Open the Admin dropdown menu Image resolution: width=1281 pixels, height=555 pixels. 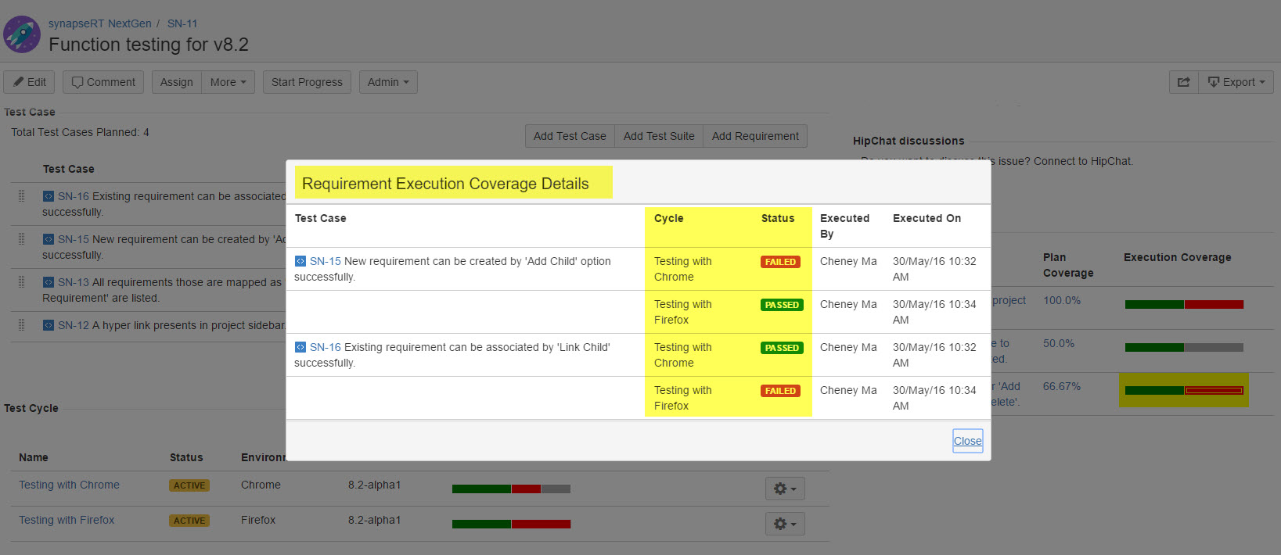coord(388,82)
